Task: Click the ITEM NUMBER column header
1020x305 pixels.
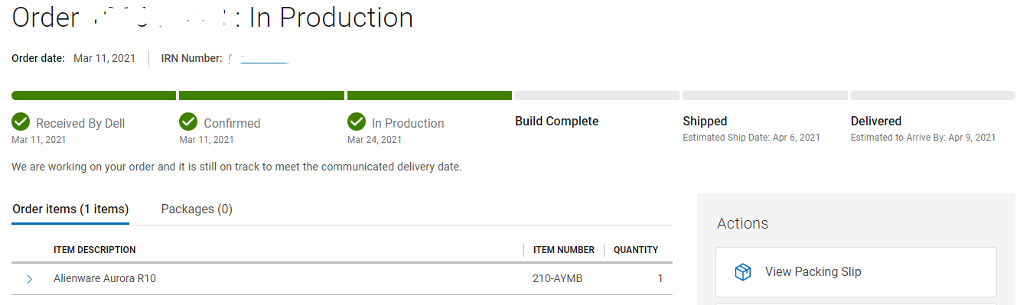Action: point(564,250)
